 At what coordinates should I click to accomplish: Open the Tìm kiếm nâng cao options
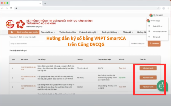137,43
